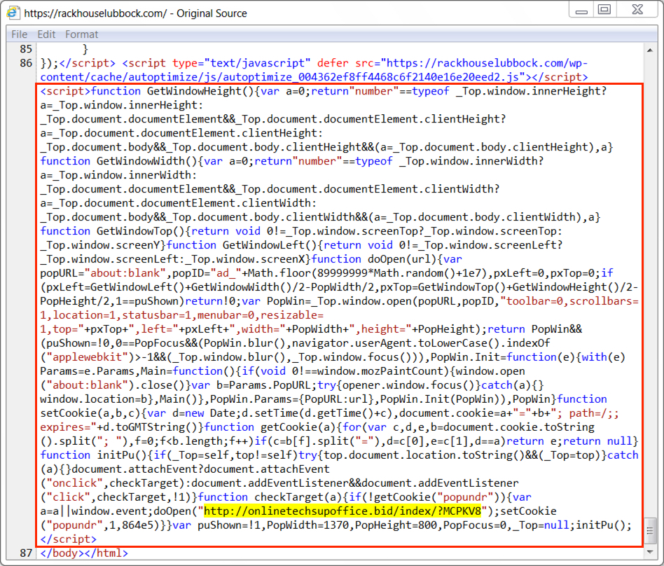Click the "onclick" string in attachEvent
The height and width of the screenshot is (566, 664).
point(74,483)
